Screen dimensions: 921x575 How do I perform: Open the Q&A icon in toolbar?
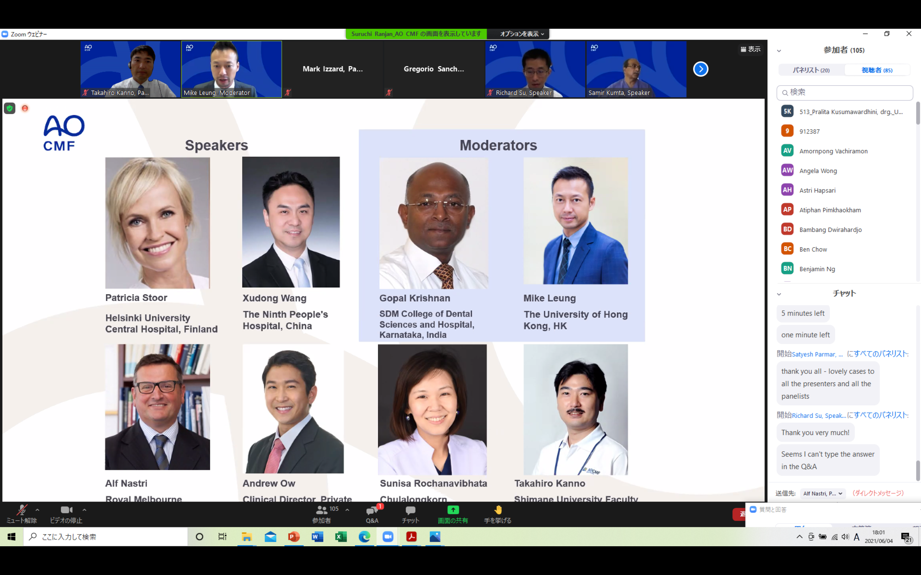click(372, 511)
